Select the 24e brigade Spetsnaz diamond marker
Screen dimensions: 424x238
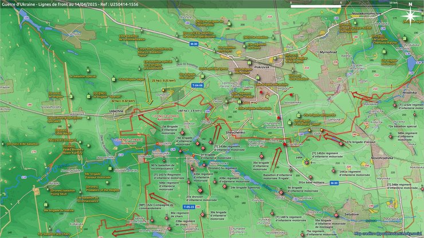tap(225, 187)
